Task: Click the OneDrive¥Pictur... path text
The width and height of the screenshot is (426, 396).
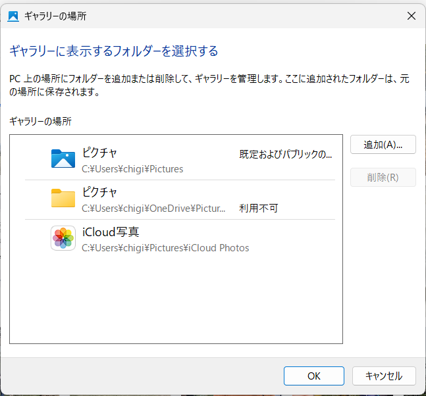Action: coord(153,208)
